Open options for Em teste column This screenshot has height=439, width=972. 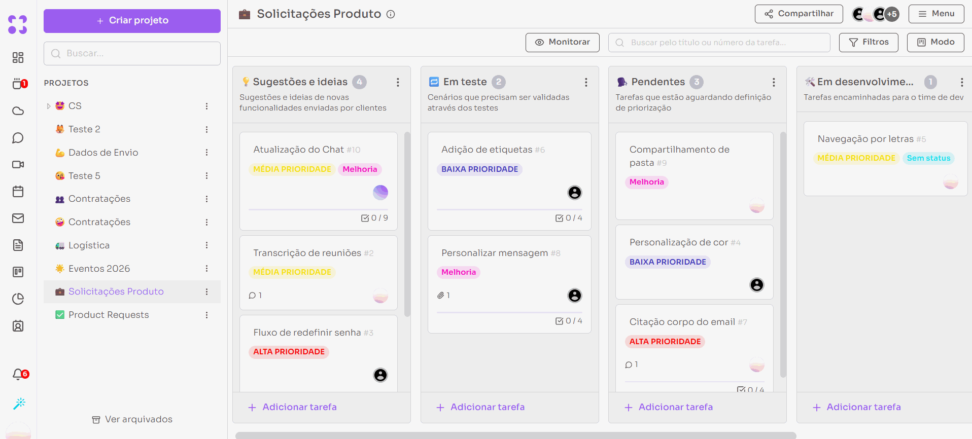(586, 82)
